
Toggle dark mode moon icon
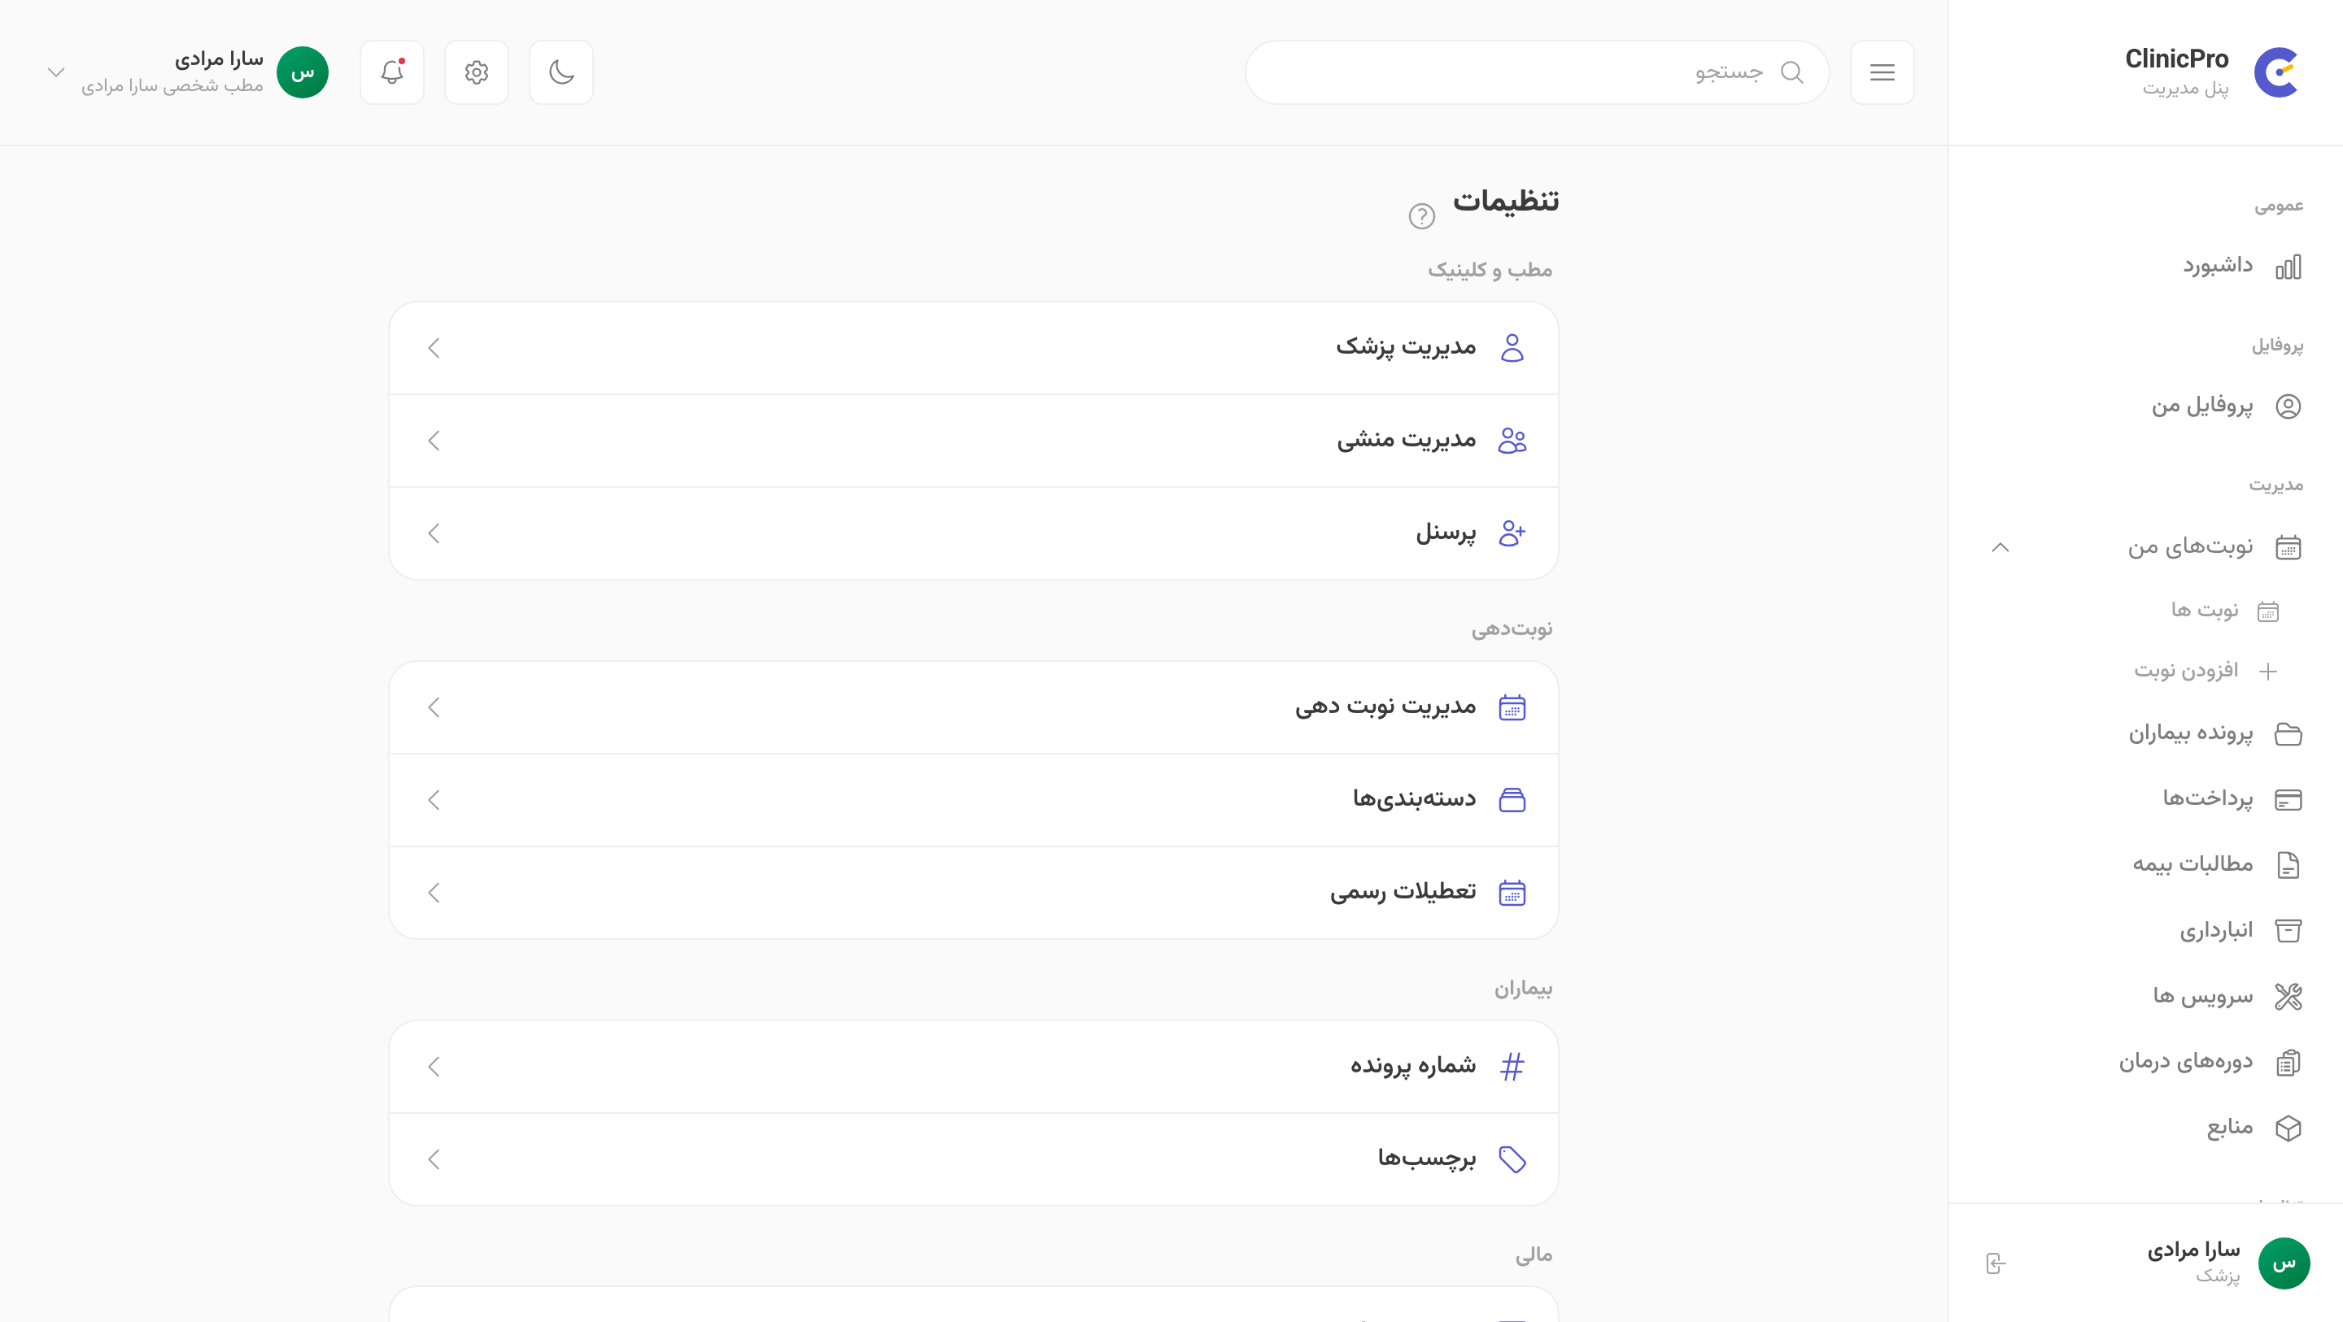pos(561,72)
